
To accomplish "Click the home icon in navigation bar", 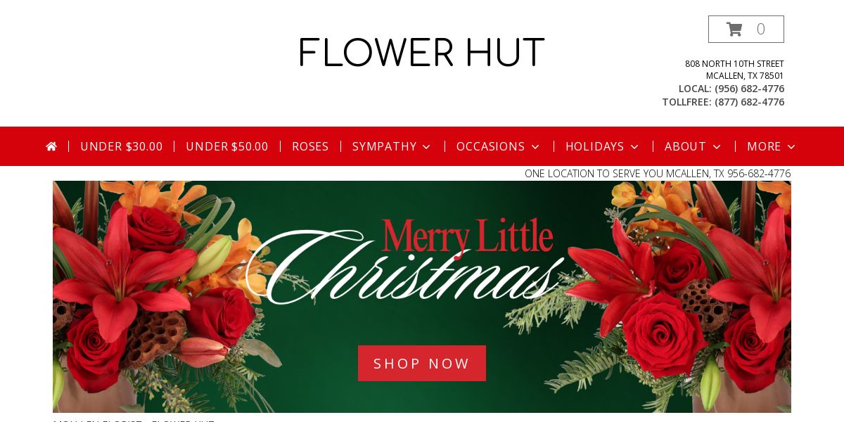I will point(51,146).
